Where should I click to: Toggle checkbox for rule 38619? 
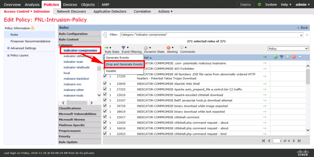105,111
